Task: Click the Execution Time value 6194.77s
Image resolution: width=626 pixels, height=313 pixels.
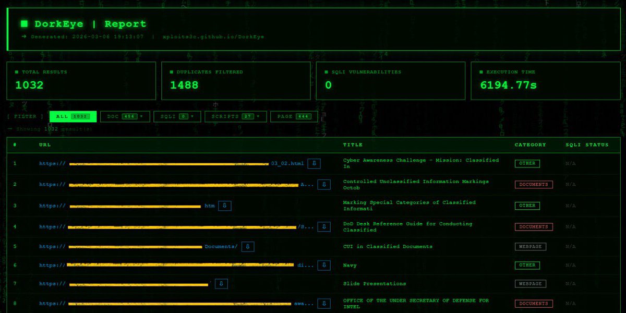Action: [508, 85]
